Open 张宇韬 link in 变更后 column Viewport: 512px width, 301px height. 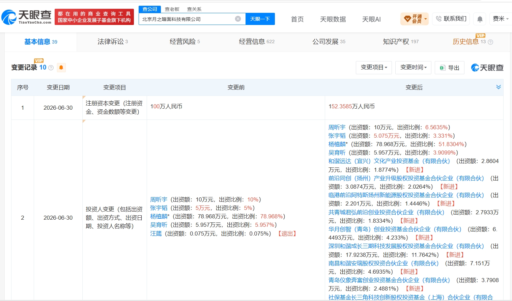(x=337, y=136)
